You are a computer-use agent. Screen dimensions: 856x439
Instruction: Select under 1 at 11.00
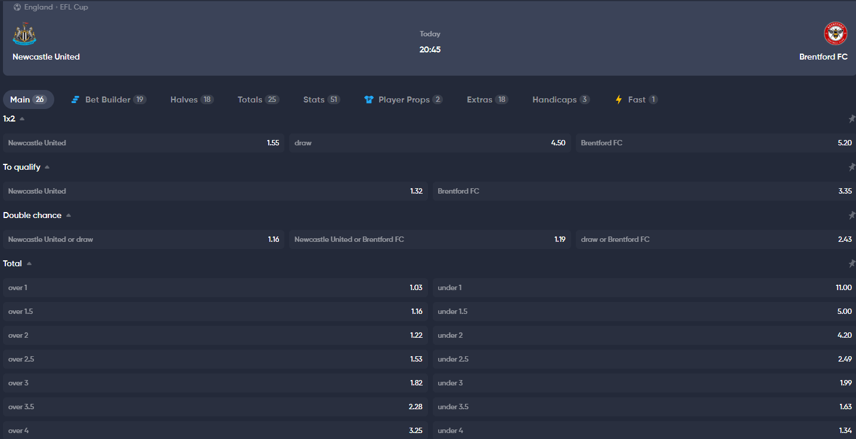coord(644,288)
